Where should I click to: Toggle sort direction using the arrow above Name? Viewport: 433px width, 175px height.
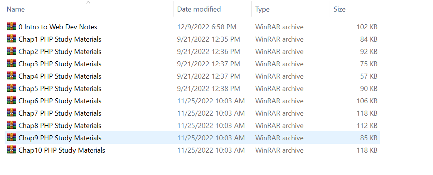(x=88, y=3)
